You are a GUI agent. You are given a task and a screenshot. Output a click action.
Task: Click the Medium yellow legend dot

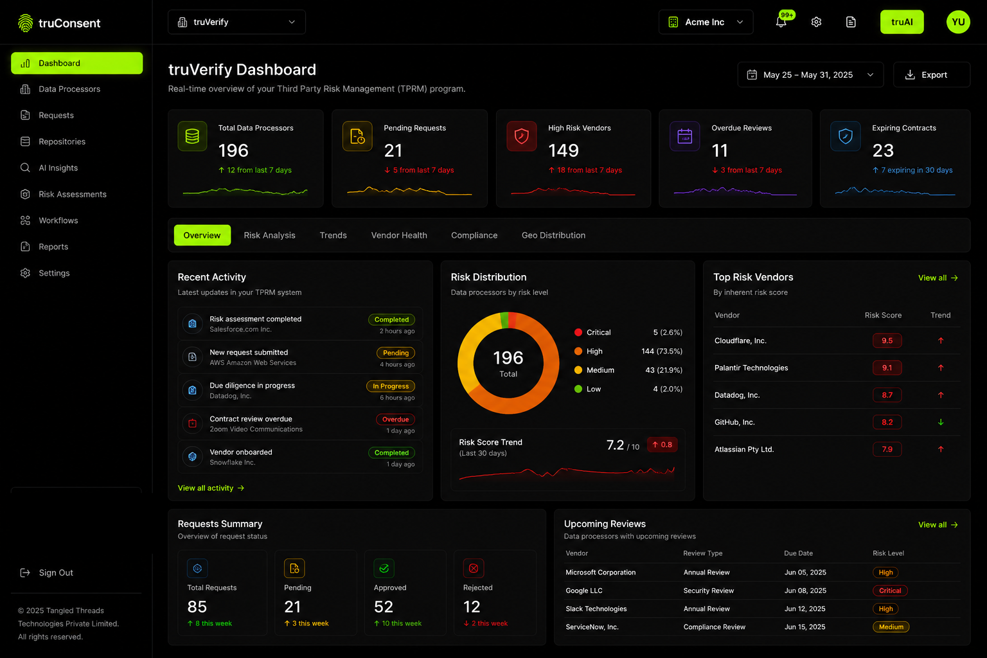pyautogui.click(x=578, y=370)
